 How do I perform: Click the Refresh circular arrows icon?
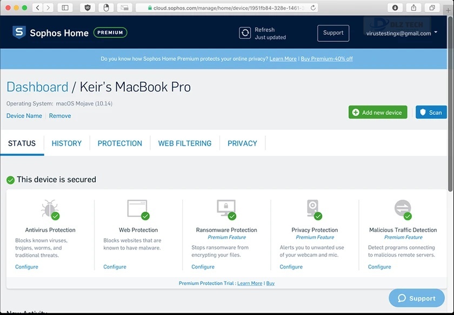coord(245,33)
